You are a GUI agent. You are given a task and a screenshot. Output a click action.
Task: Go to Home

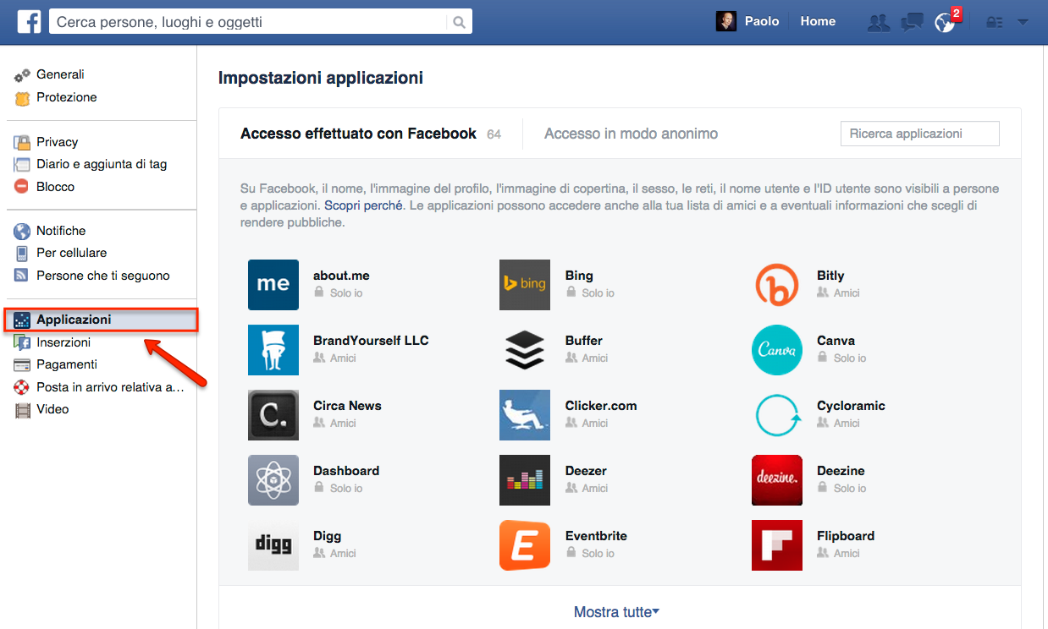pos(818,22)
